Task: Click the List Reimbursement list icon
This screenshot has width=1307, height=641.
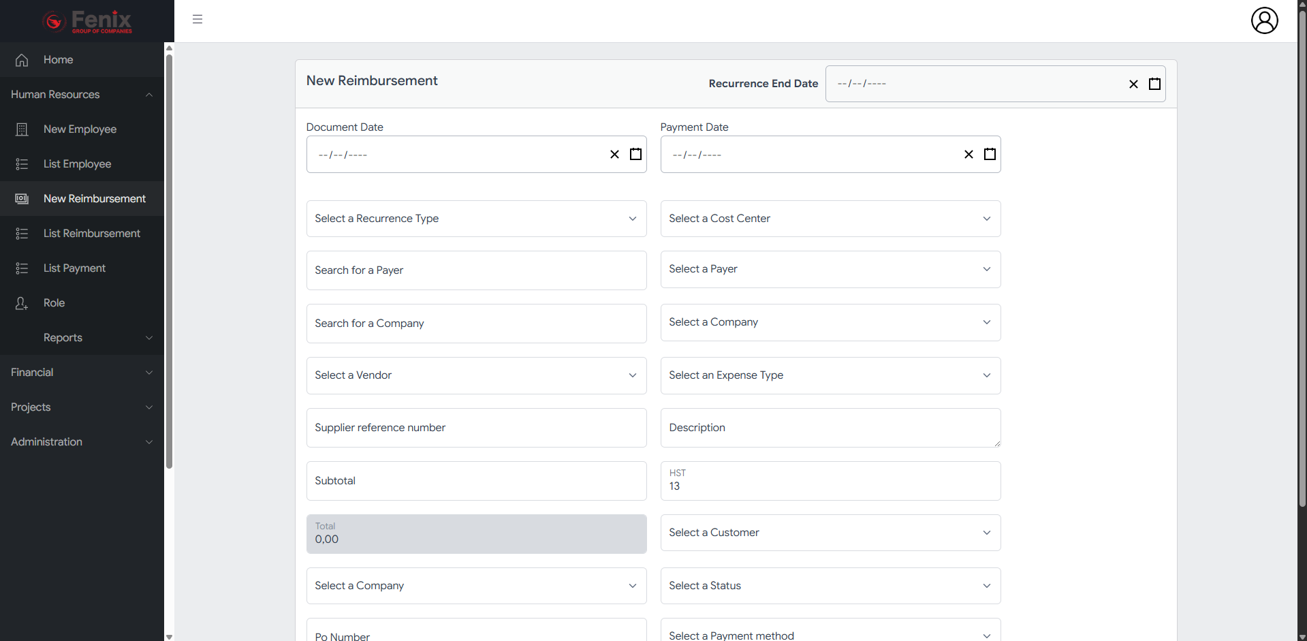Action: (x=22, y=234)
